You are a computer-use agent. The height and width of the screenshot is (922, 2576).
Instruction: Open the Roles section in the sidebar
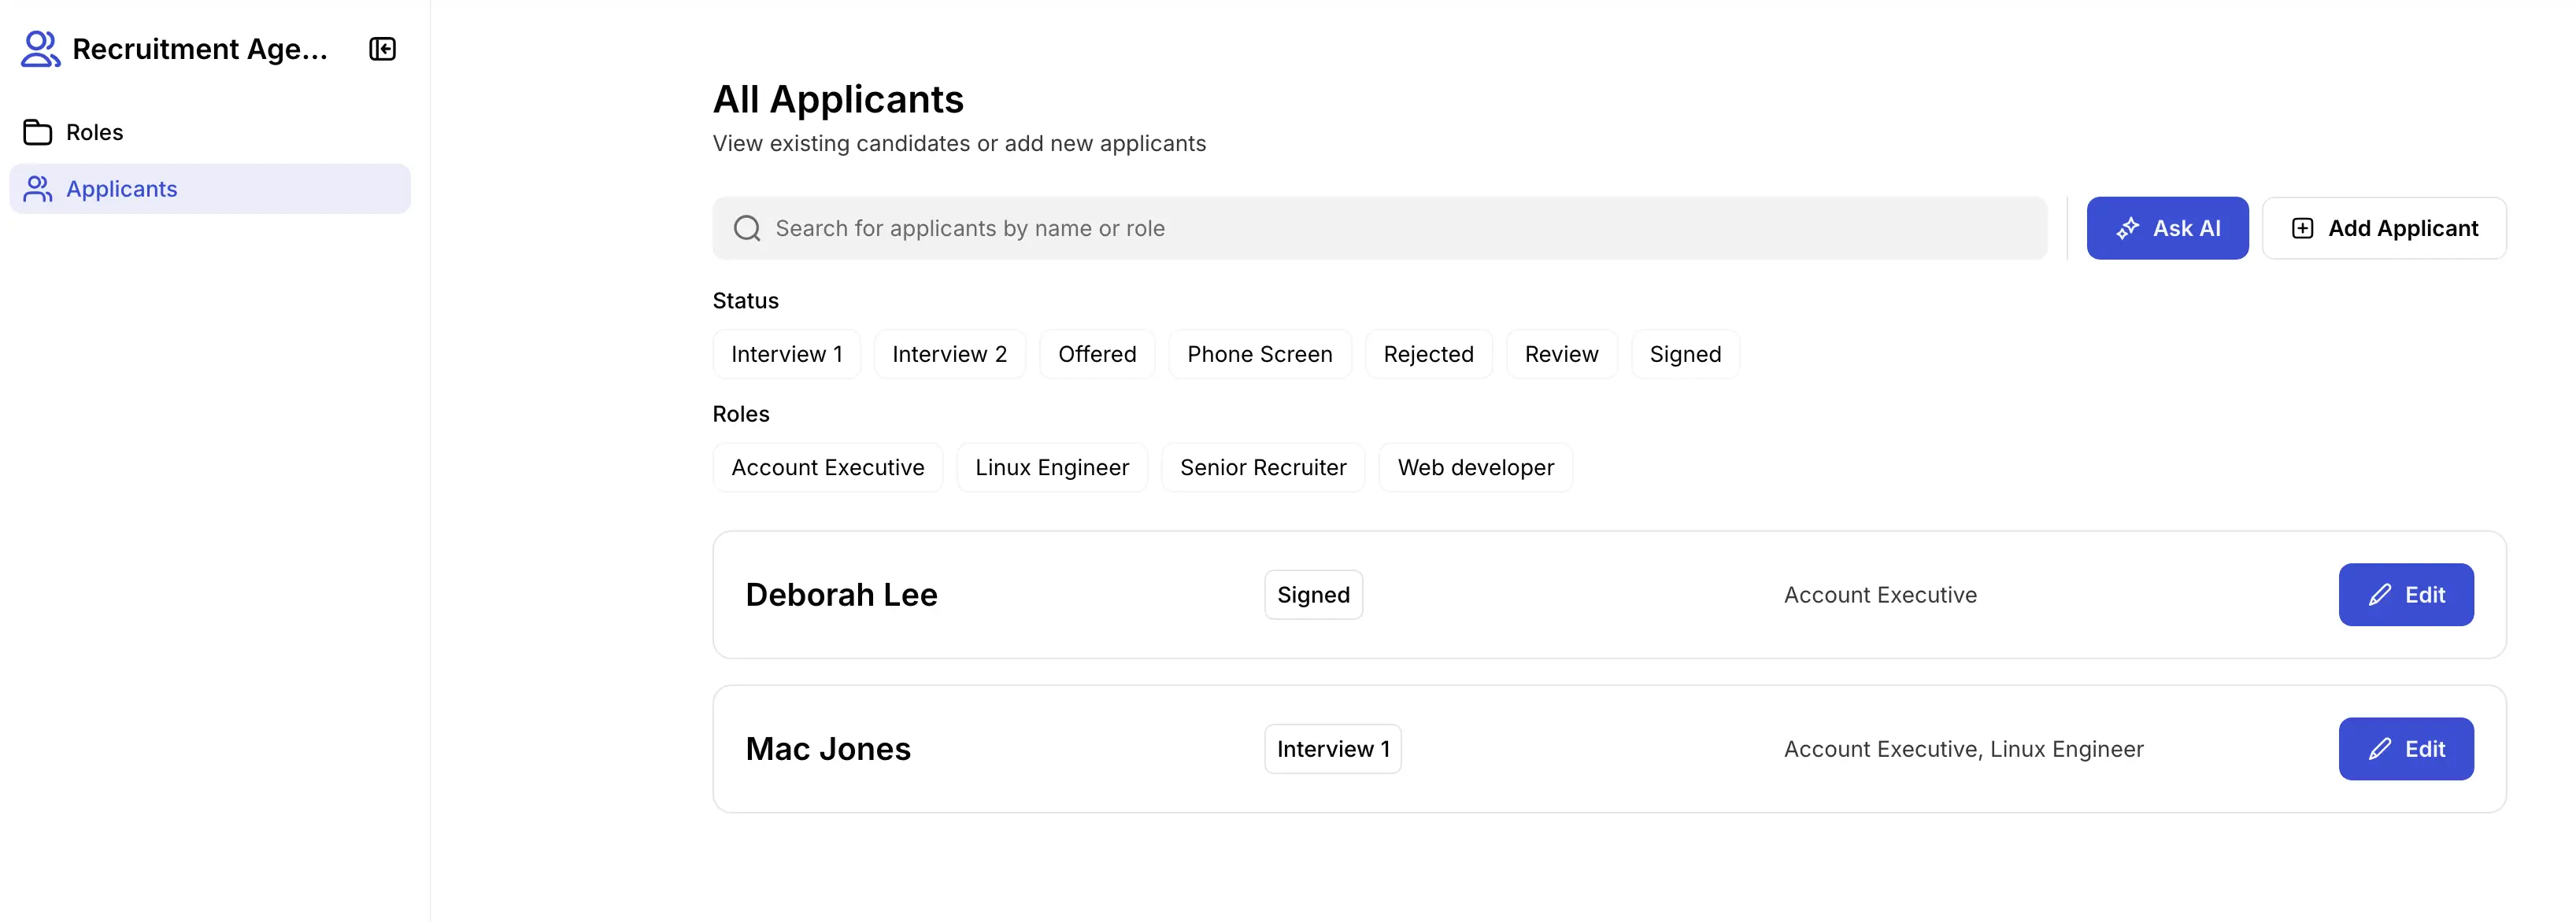[95, 131]
